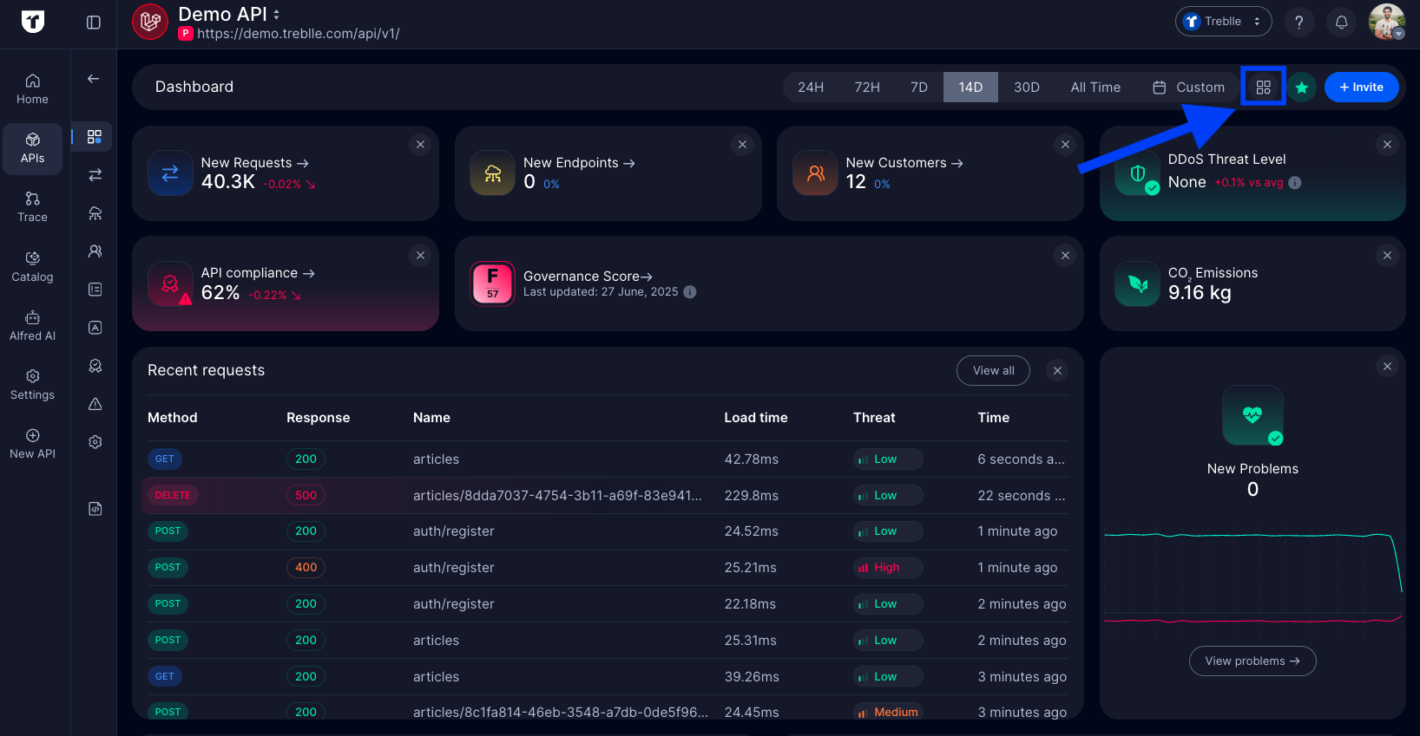Open the Custom date range picker
1420x736 pixels.
(1188, 87)
